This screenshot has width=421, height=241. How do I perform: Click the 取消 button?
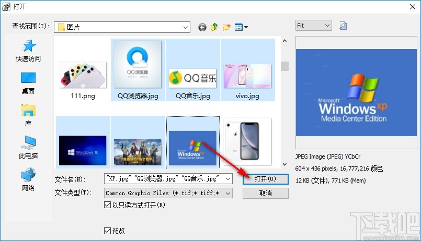pos(266,194)
